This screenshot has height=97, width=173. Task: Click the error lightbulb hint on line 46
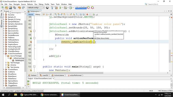coord(31,42)
